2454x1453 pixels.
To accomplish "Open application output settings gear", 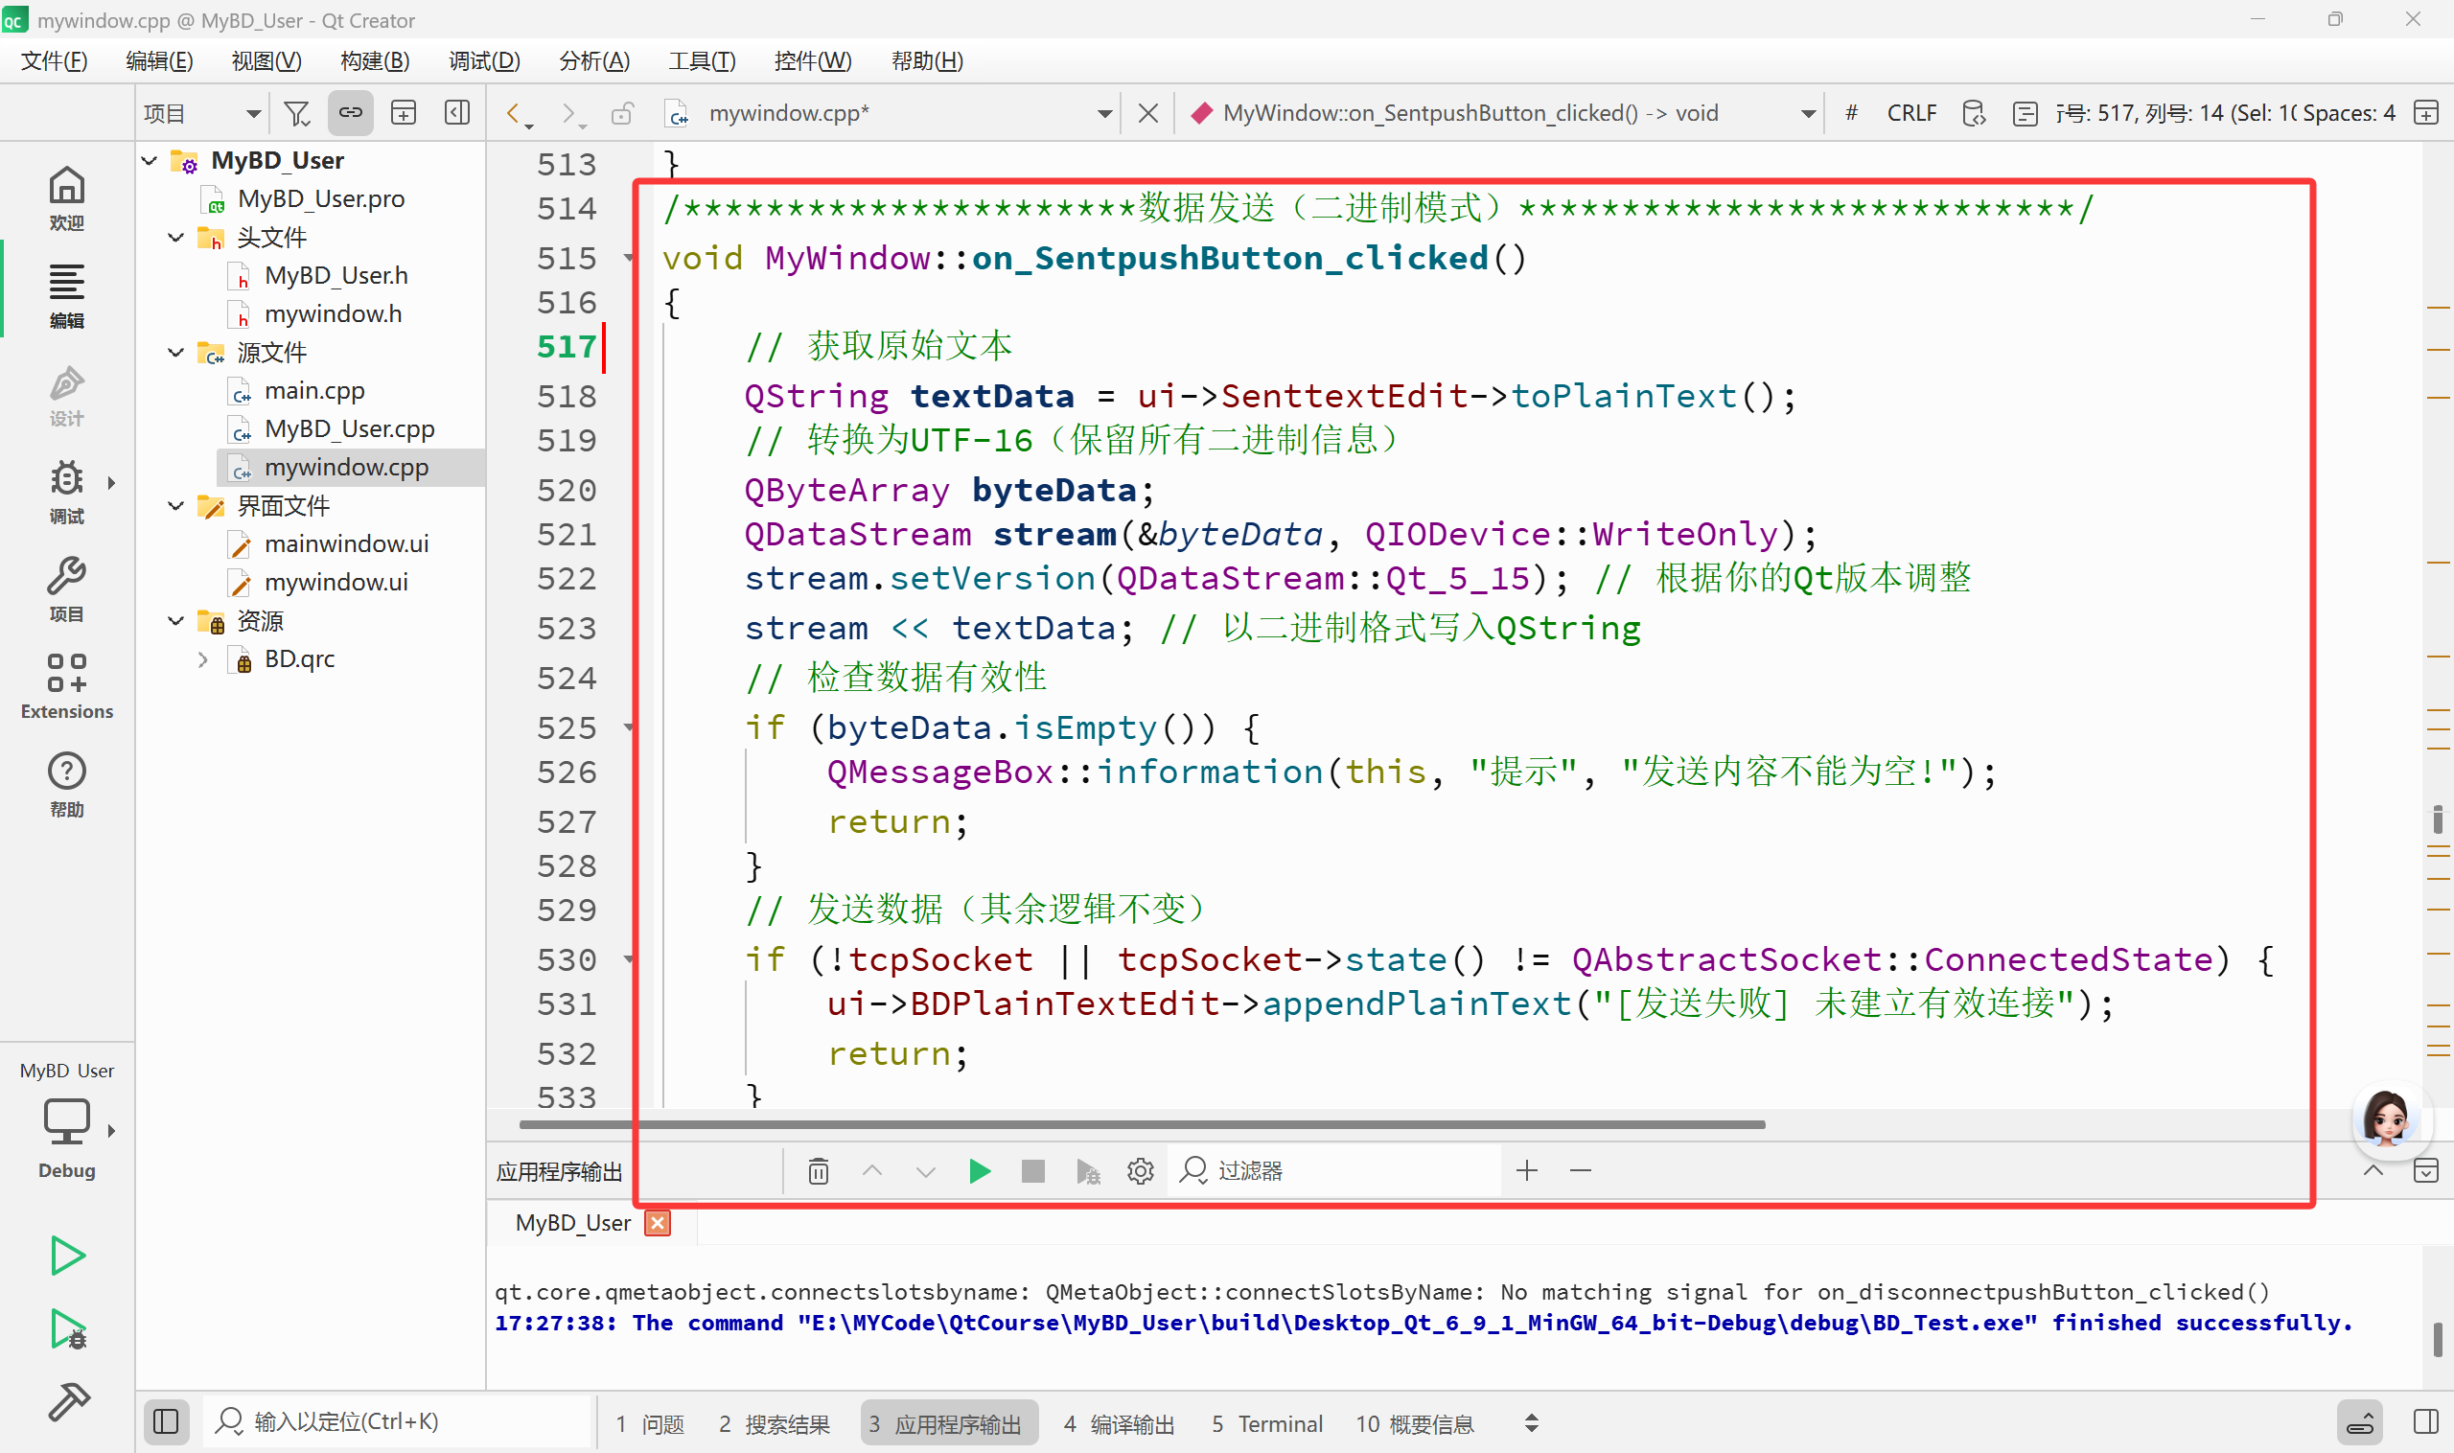I will click(x=1140, y=1171).
